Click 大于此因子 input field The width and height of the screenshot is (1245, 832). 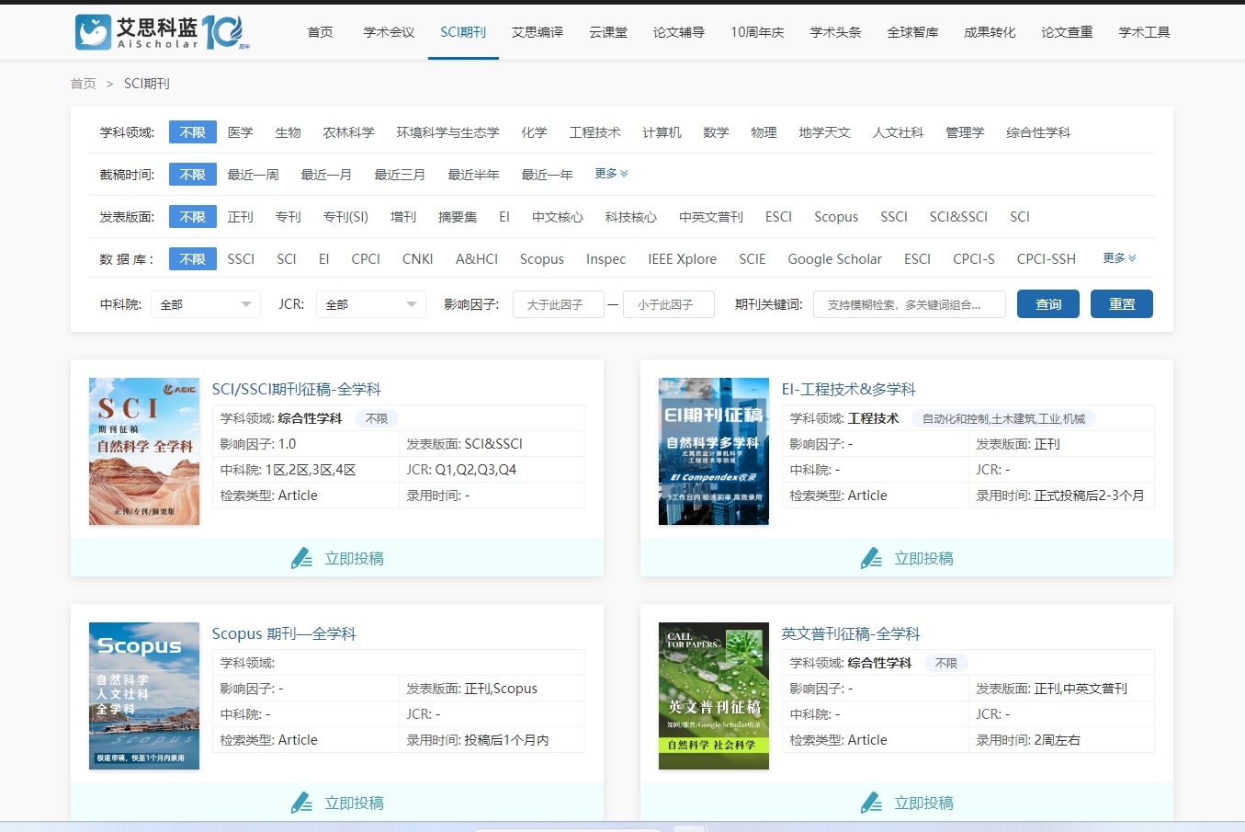[x=559, y=304]
